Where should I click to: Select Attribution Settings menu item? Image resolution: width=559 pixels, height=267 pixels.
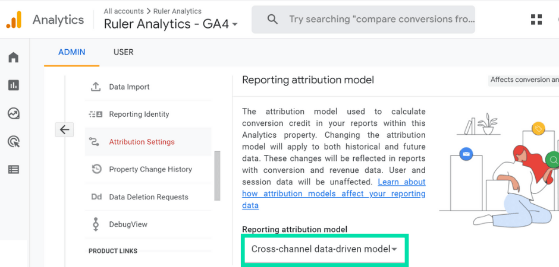142,142
